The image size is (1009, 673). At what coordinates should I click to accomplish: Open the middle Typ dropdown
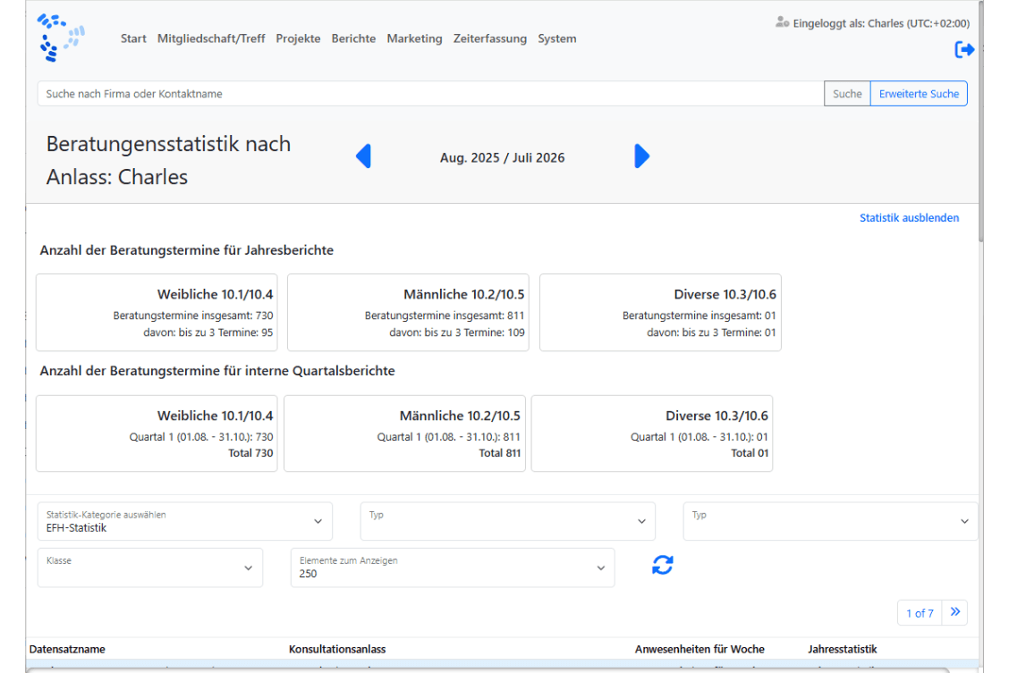click(508, 521)
